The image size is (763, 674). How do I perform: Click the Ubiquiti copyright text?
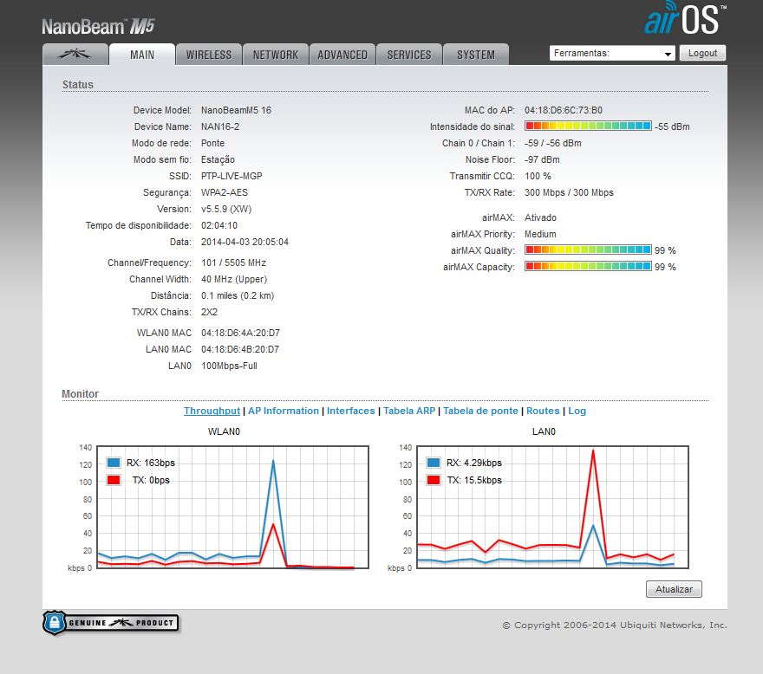point(615,625)
